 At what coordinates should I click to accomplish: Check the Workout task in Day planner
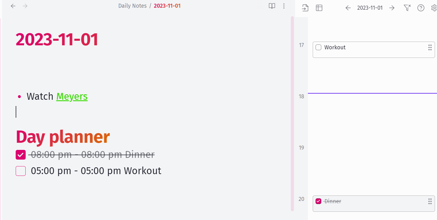(21, 171)
